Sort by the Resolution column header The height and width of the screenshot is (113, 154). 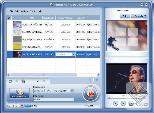pos(49,18)
